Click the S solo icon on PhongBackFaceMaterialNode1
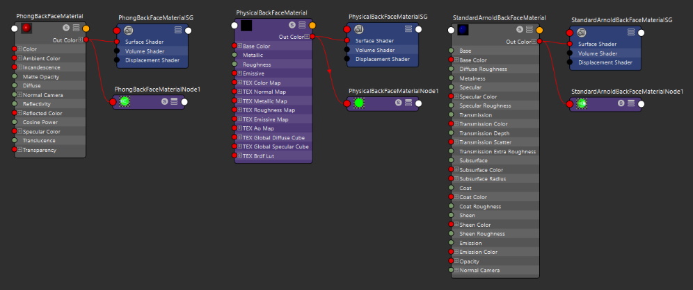693x290 pixels. coord(165,101)
